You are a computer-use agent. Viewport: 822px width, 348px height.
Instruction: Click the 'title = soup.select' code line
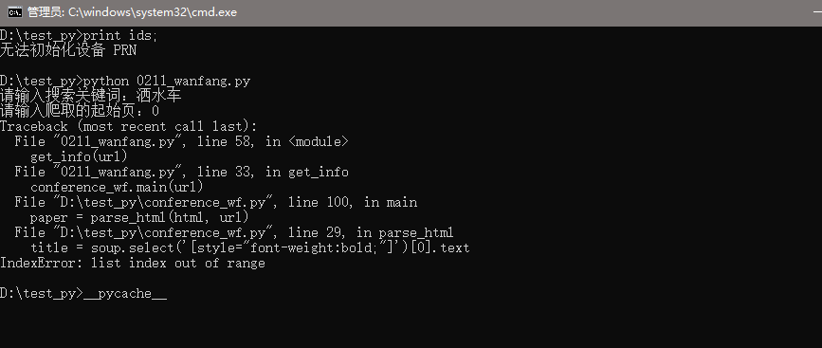click(250, 247)
